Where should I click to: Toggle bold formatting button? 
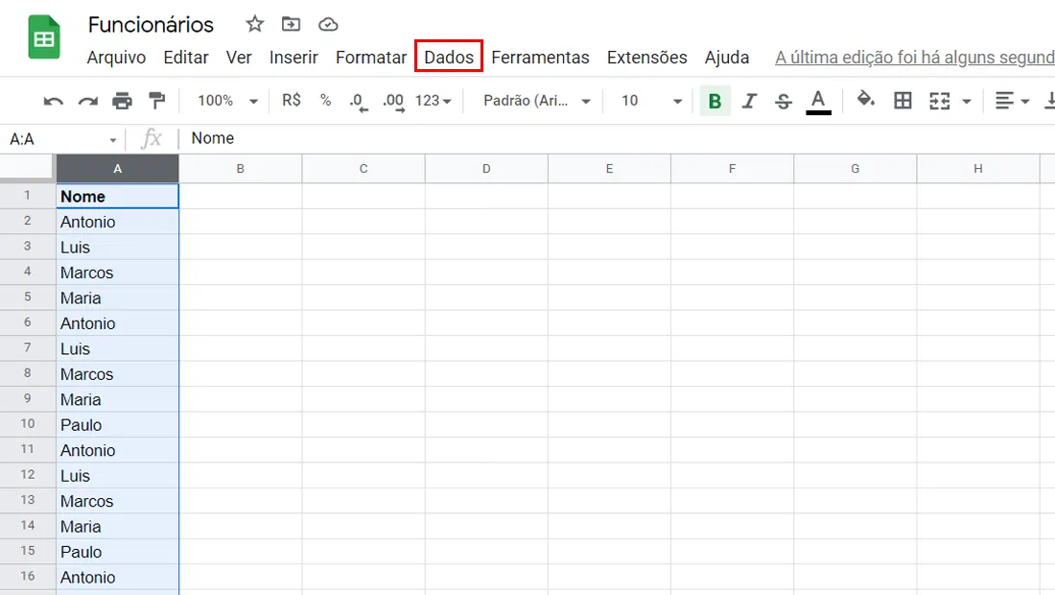(x=715, y=101)
